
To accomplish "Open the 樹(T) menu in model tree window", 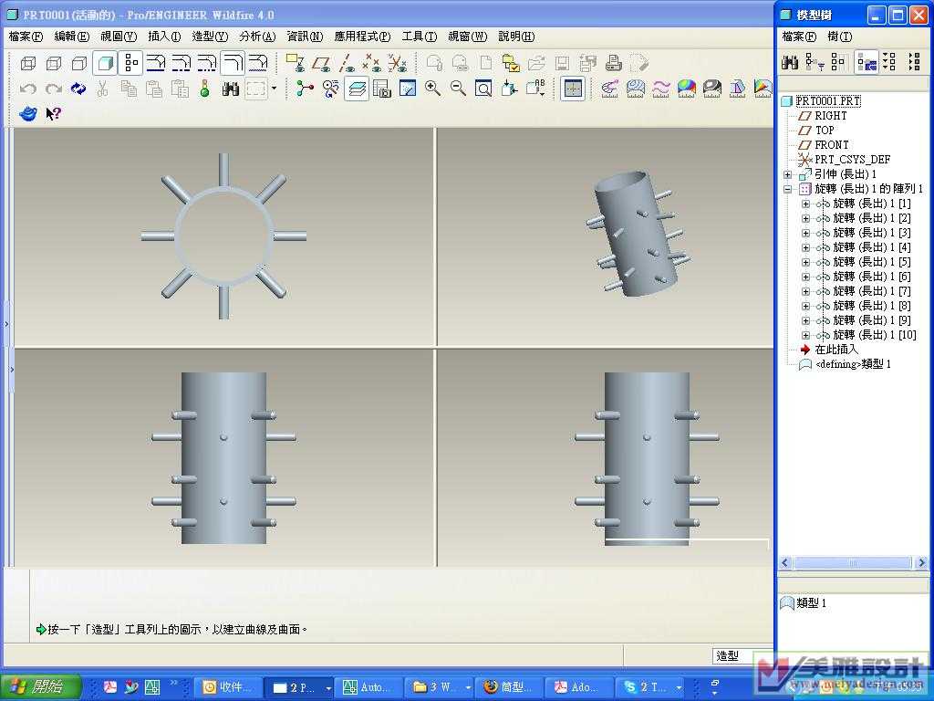I will point(839,37).
